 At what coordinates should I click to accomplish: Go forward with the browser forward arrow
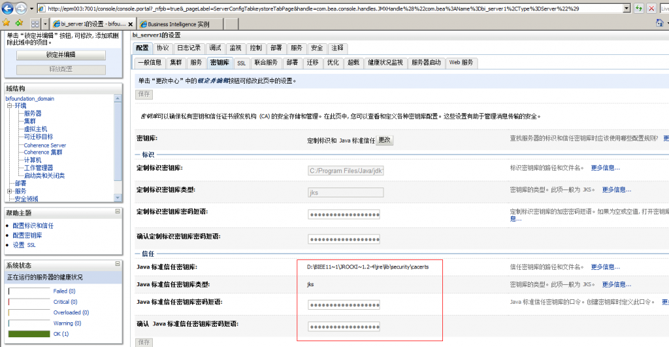(21, 8)
